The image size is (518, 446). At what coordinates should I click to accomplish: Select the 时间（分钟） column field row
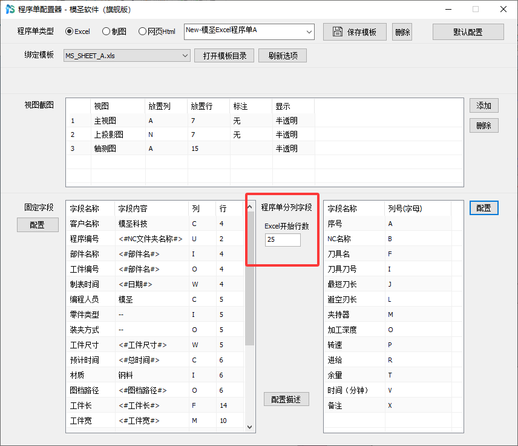[x=393, y=390]
